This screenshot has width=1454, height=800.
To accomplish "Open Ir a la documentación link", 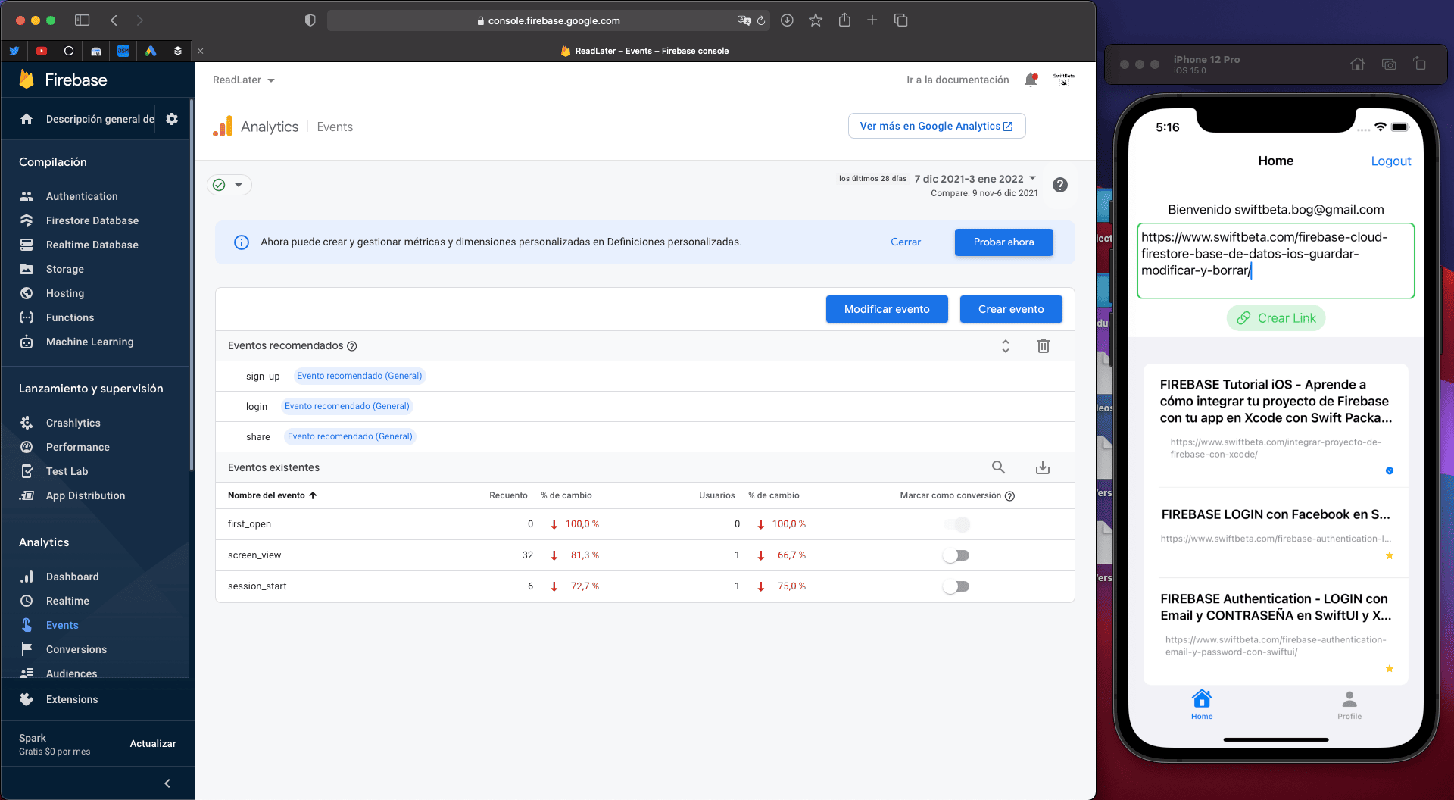I will 958,80.
